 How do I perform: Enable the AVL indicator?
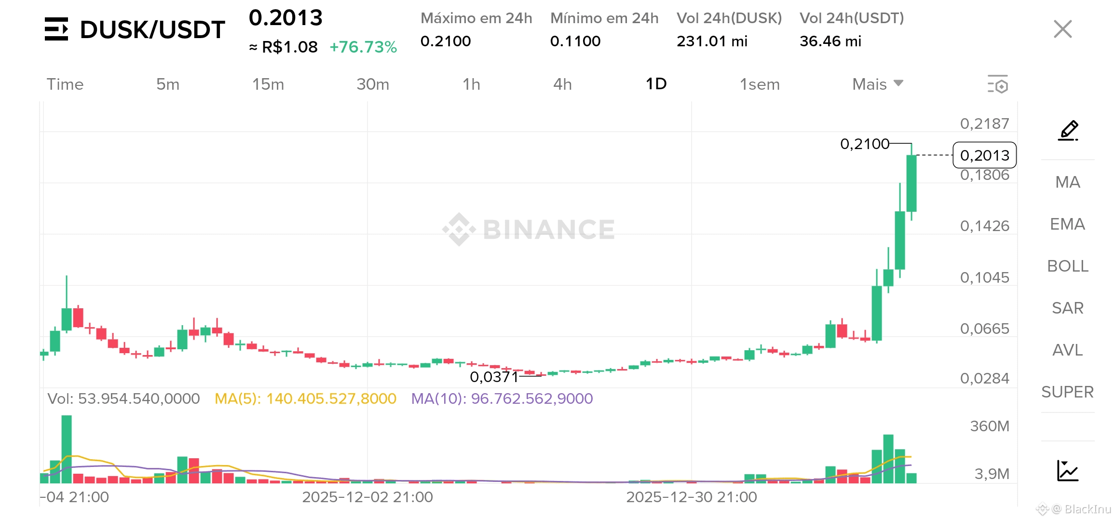click(1067, 350)
